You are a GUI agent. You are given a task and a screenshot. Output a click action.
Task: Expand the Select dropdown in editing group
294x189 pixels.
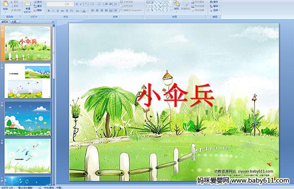pos(215,10)
